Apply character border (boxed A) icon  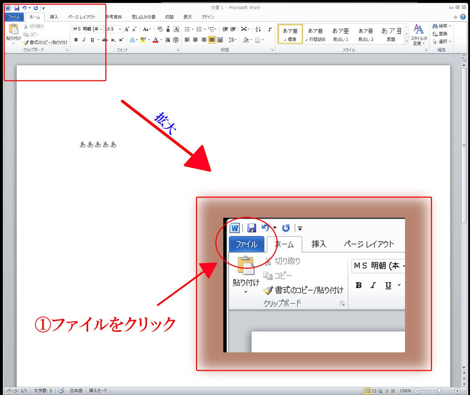(176, 29)
